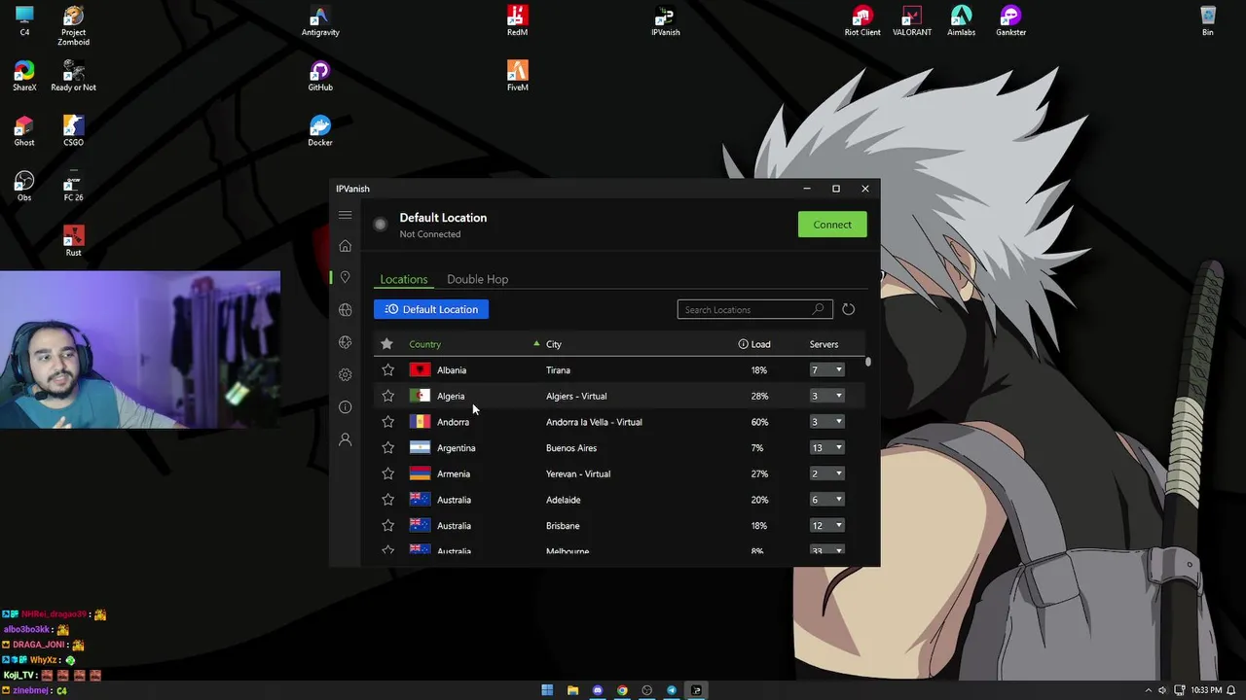Open the account profile sidebar icon
1246x700 pixels.
(x=345, y=440)
